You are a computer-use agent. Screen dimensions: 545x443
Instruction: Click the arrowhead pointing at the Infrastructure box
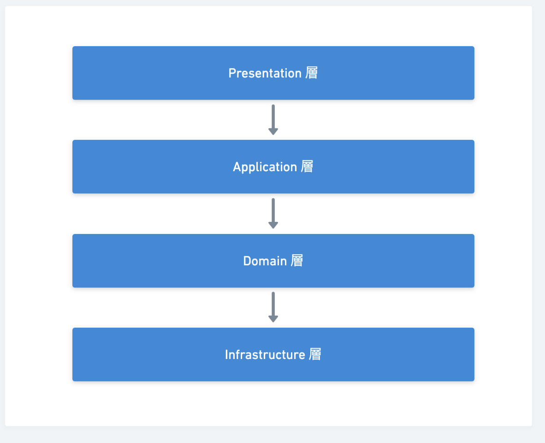[273, 319]
